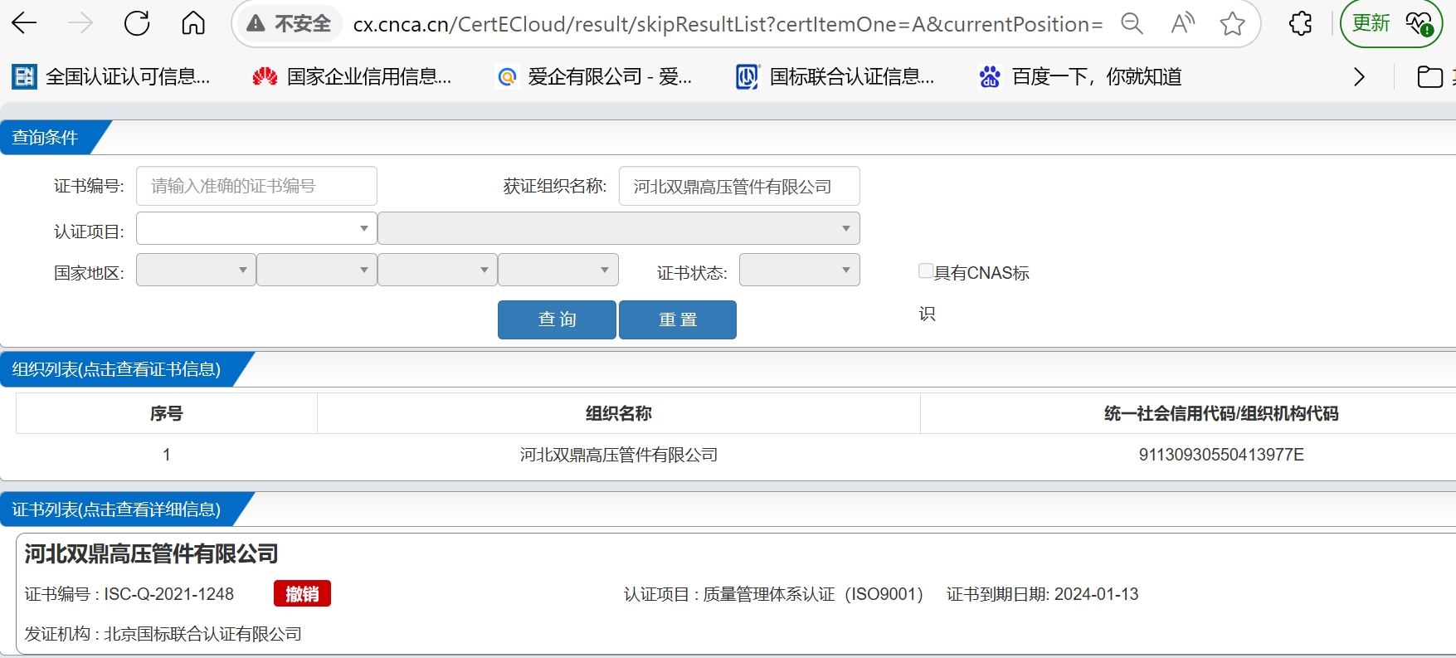Go back to the previous page
This screenshot has height=658, width=1456.
[x=25, y=23]
